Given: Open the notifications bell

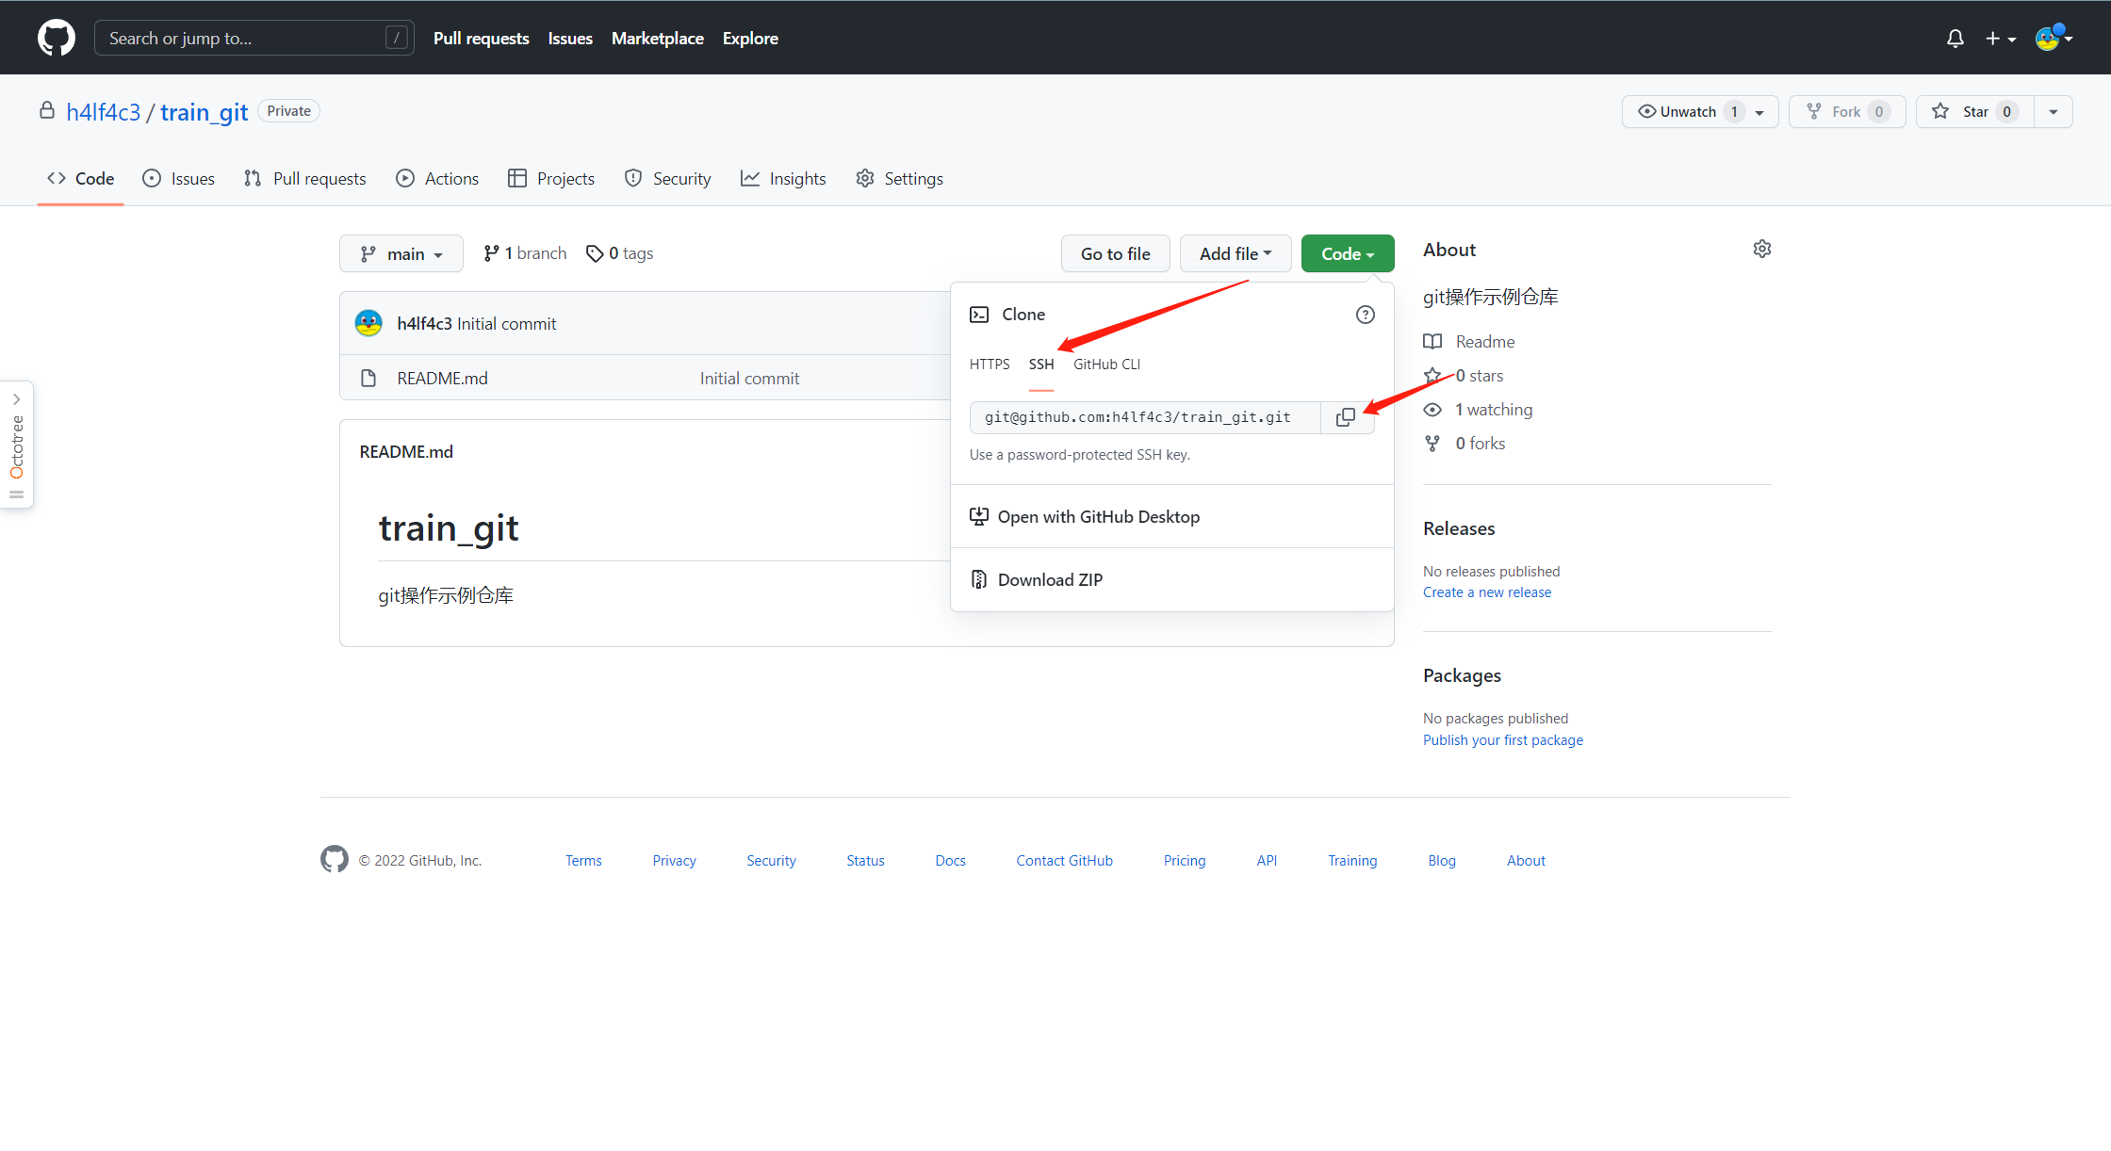Looking at the screenshot, I should click(1956, 39).
